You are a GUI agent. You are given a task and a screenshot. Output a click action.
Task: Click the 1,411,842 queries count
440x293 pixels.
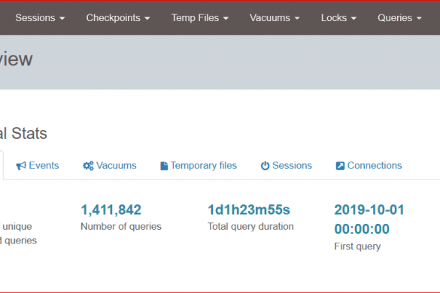click(x=111, y=210)
